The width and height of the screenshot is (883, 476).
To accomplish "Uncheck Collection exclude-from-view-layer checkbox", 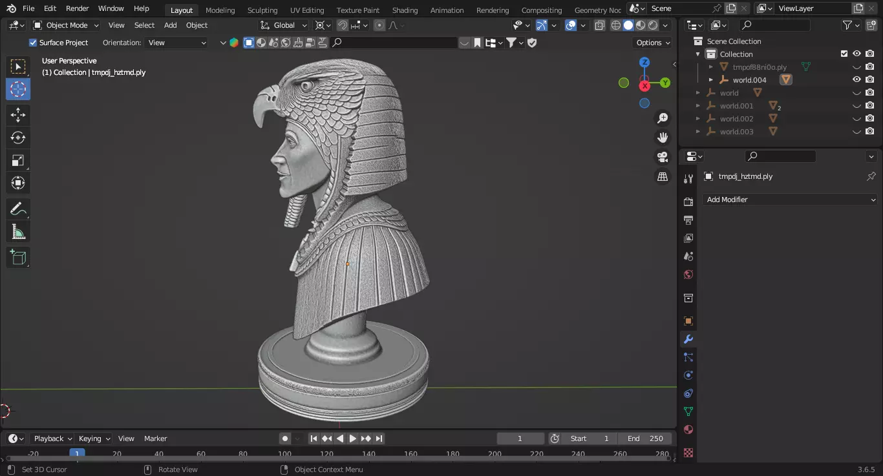I will pyautogui.click(x=844, y=54).
